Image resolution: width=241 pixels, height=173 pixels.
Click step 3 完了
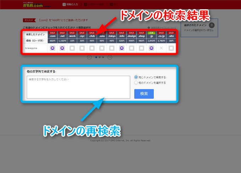114,5
